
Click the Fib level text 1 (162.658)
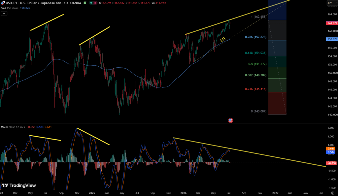pos(258,17)
